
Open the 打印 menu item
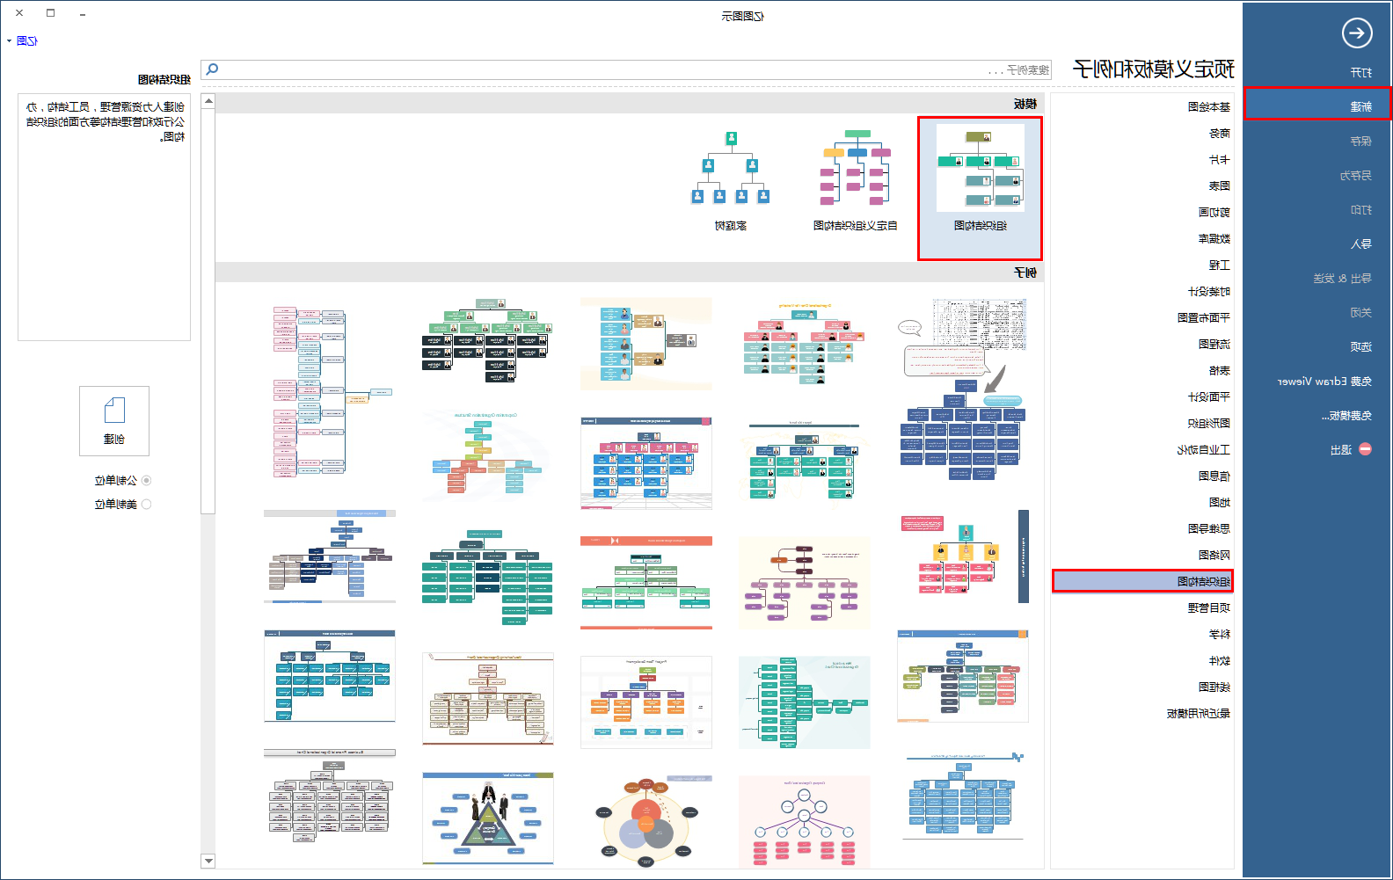pos(1361,209)
